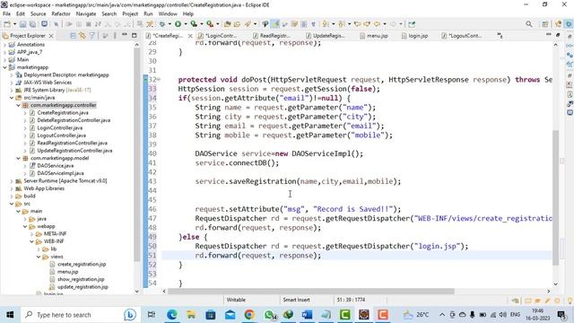
Task: Select create_registration.jsp in views folder
Action: [82, 265]
